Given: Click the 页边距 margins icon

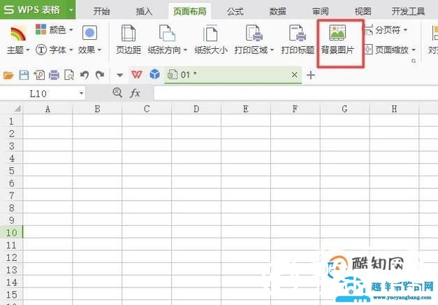Looking at the screenshot, I should point(129,34).
